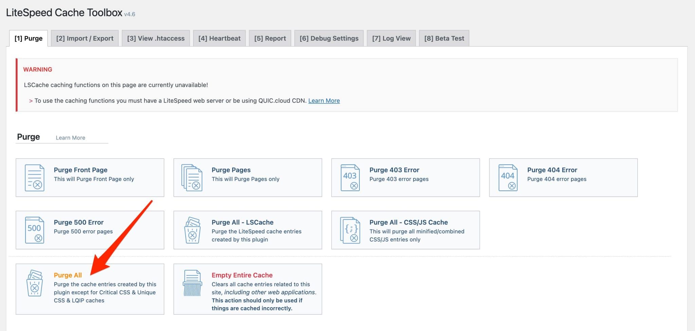Click the text 'This will Purge Pages only'
Image resolution: width=695 pixels, height=331 pixels.
pyautogui.click(x=246, y=179)
